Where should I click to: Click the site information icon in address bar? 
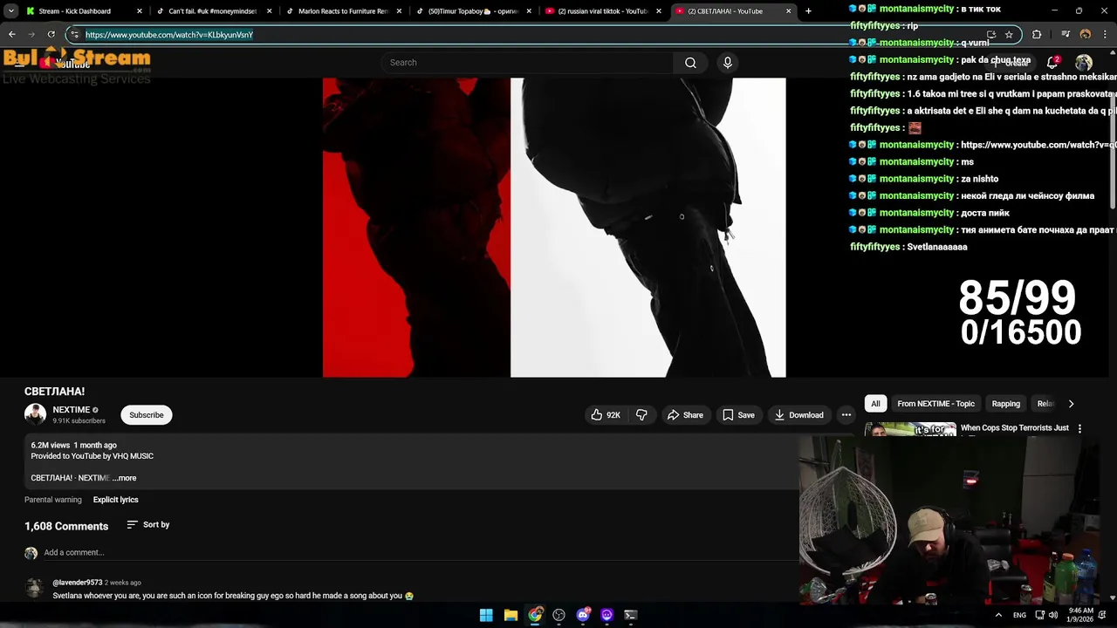point(75,35)
